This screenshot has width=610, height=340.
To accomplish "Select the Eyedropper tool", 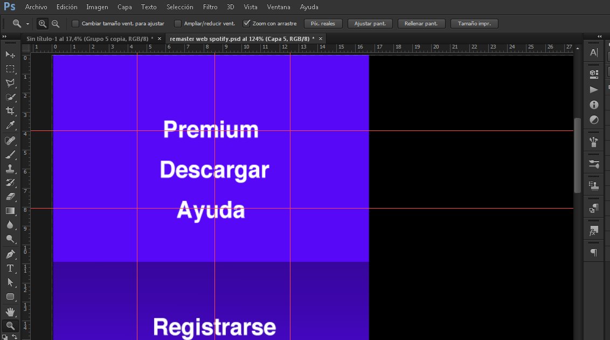I will (x=10, y=125).
